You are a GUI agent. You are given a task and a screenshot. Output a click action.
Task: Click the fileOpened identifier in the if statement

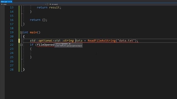point(46,45)
